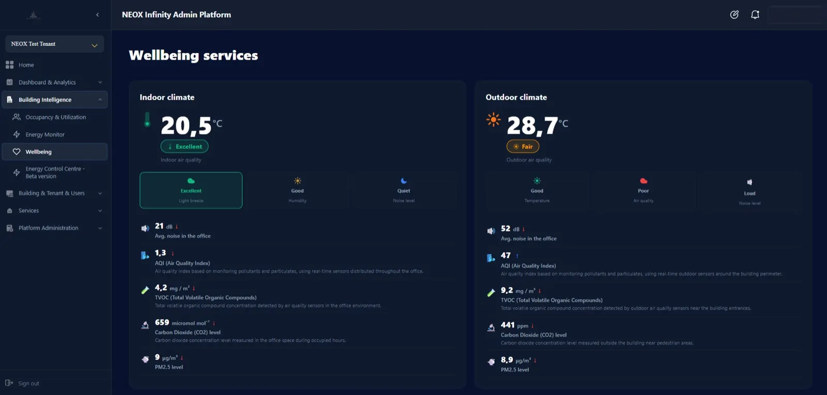
Task: Expand Dashboard & Analytics submenu
Action: (x=100, y=82)
